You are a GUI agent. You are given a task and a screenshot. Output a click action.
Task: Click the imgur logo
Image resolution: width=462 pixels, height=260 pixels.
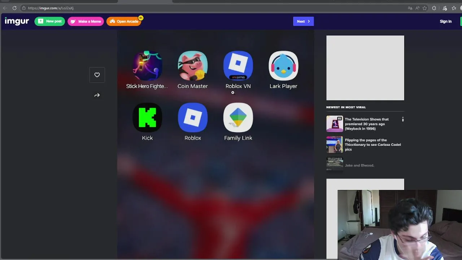(x=17, y=21)
